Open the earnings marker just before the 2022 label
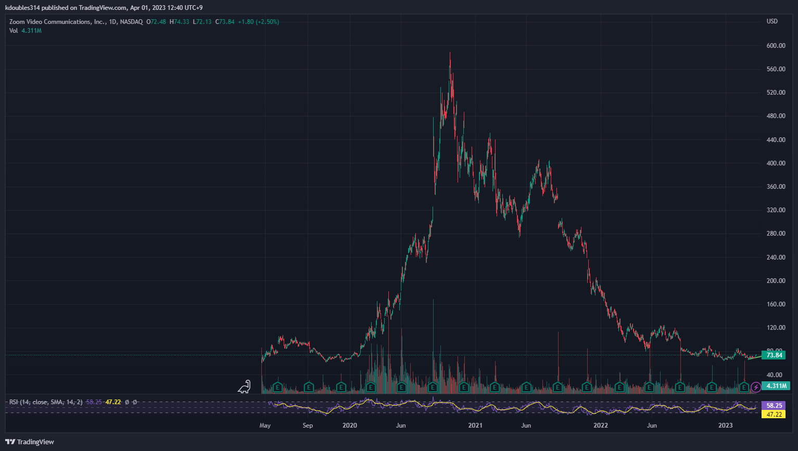This screenshot has height=451, width=798. click(x=587, y=387)
